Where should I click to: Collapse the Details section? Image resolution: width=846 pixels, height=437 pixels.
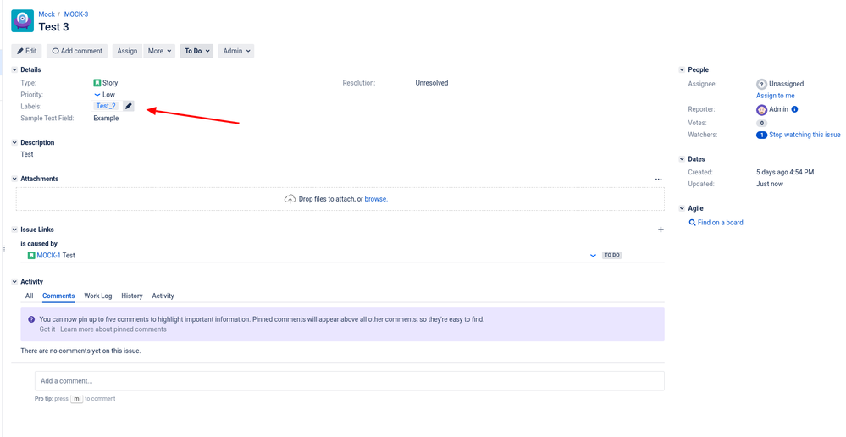coord(14,69)
